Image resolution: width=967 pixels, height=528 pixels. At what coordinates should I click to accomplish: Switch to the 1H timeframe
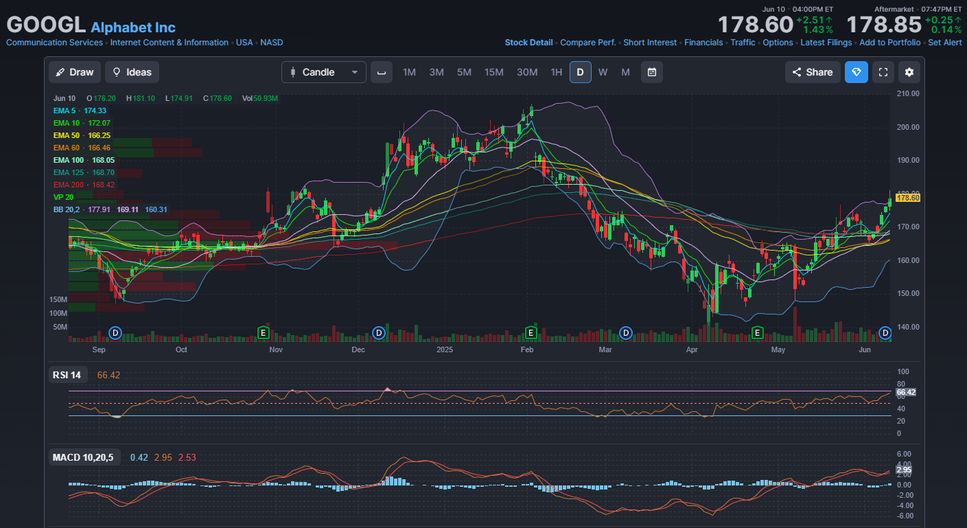click(x=557, y=72)
